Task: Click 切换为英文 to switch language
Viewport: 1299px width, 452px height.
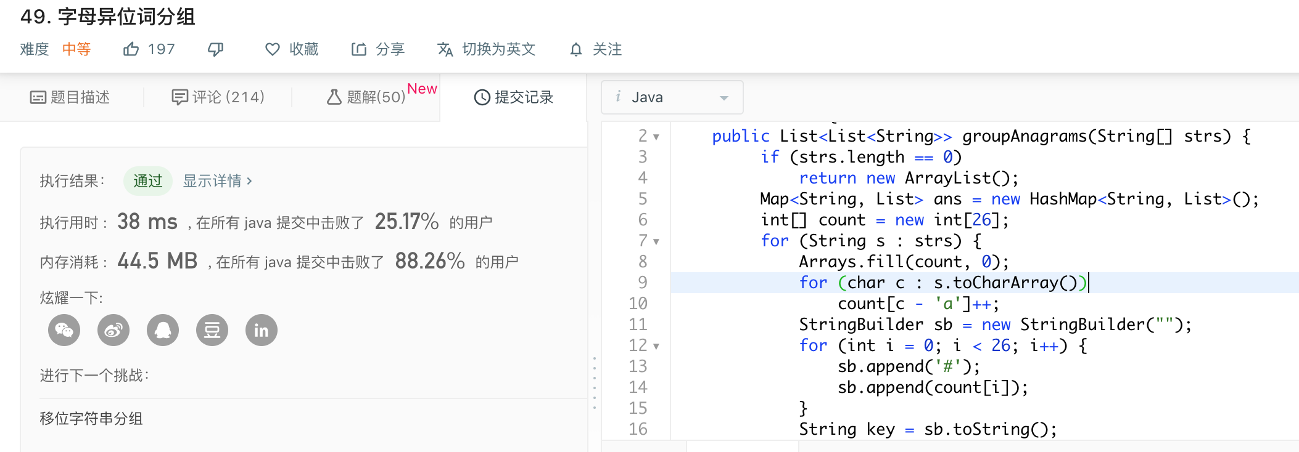Action: [x=498, y=49]
